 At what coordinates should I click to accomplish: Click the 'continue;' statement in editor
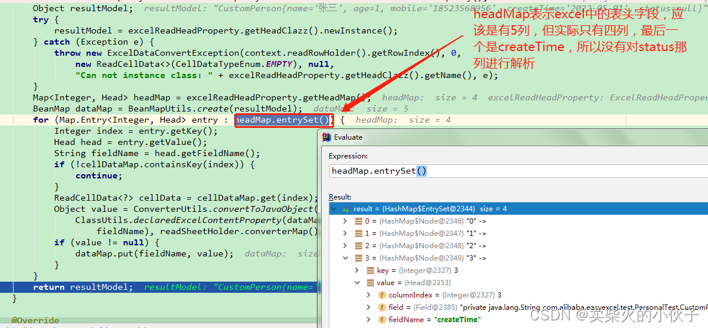coord(99,175)
